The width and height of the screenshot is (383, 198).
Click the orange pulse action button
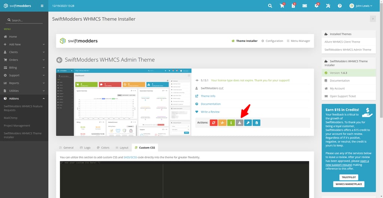222,122
